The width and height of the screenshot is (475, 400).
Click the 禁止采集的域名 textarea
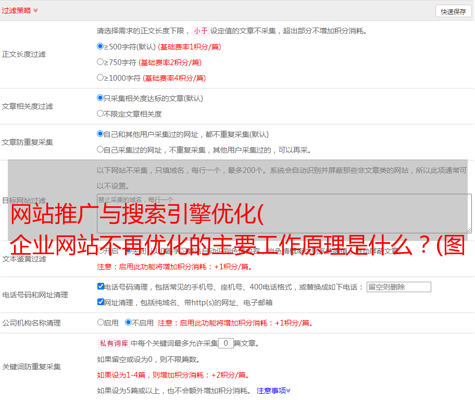click(x=284, y=214)
